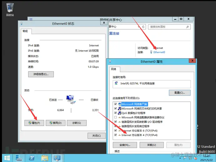The image size is (216, 162).
Task: Open File Explorer from the taskbar
Action: click(45, 158)
